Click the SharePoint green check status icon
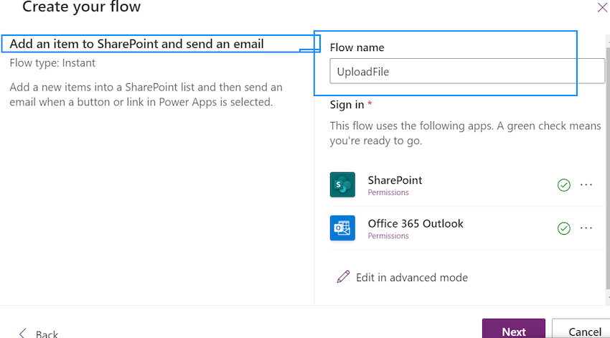Screen dimensions: 610x338 click(x=563, y=185)
